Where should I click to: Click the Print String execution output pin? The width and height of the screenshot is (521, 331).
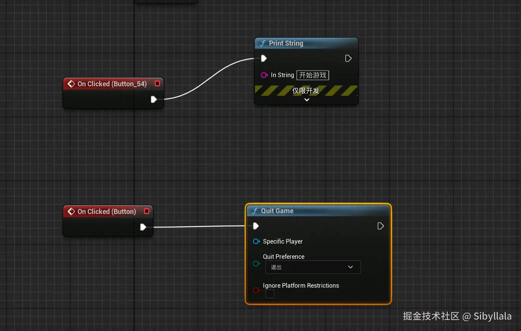[348, 58]
